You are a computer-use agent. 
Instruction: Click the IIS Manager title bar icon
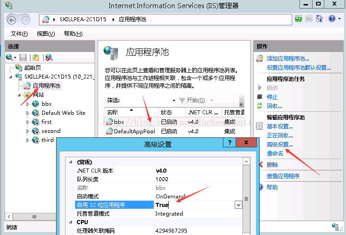coord(9,5)
